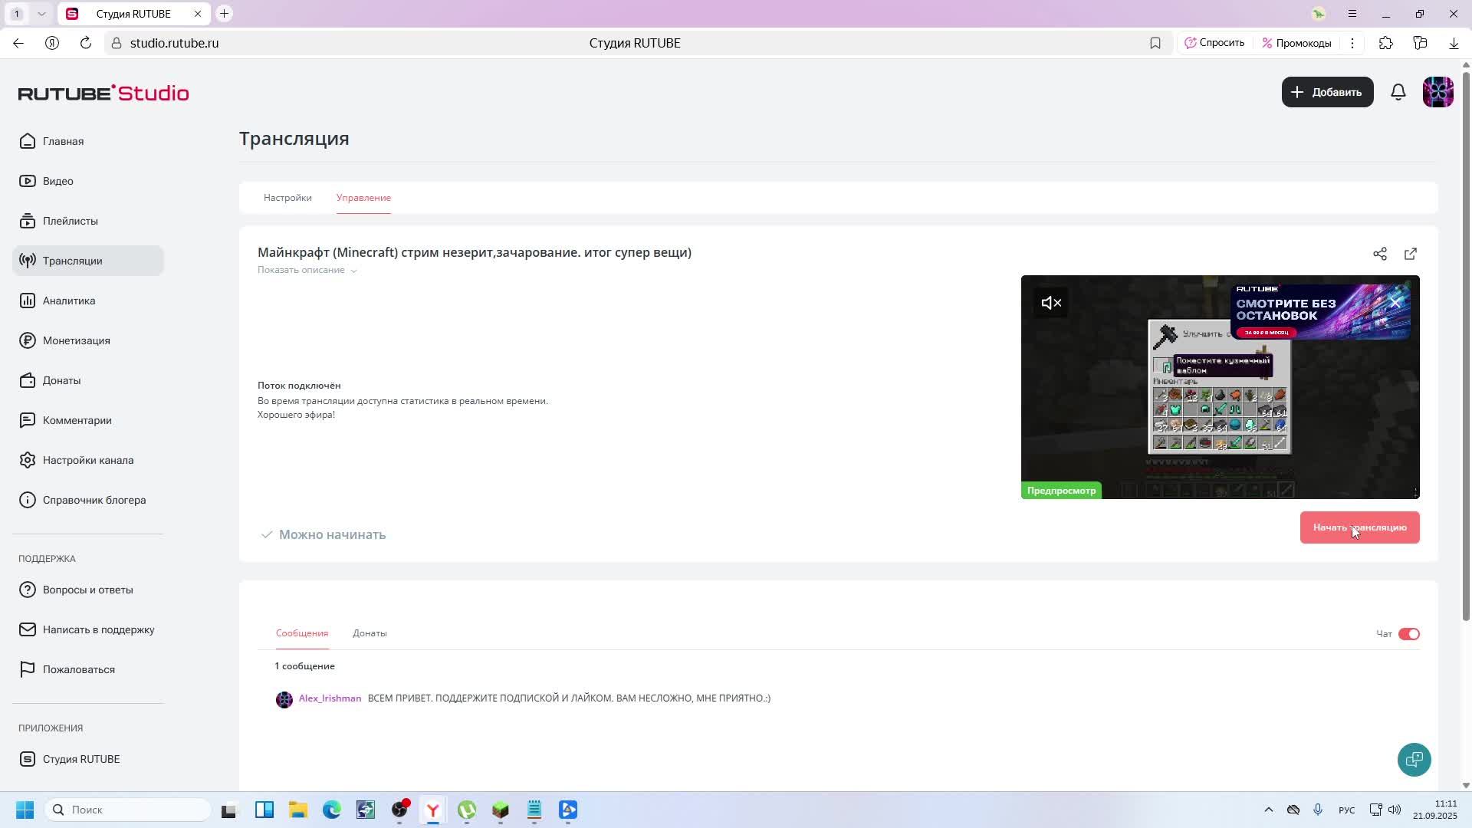
Task: Open the notifications bell
Action: [1398, 92]
